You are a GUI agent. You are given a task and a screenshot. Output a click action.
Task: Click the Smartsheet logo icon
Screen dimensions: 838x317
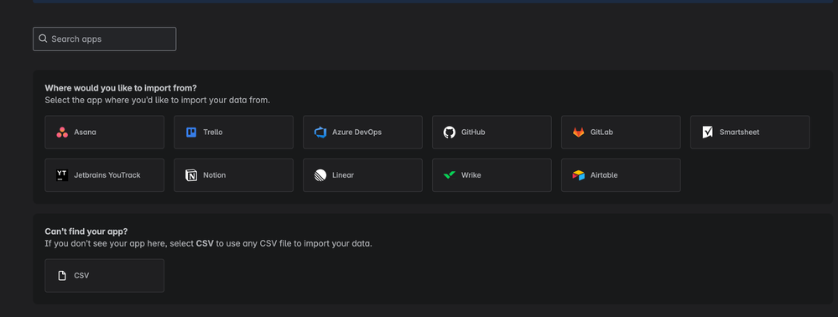(708, 132)
